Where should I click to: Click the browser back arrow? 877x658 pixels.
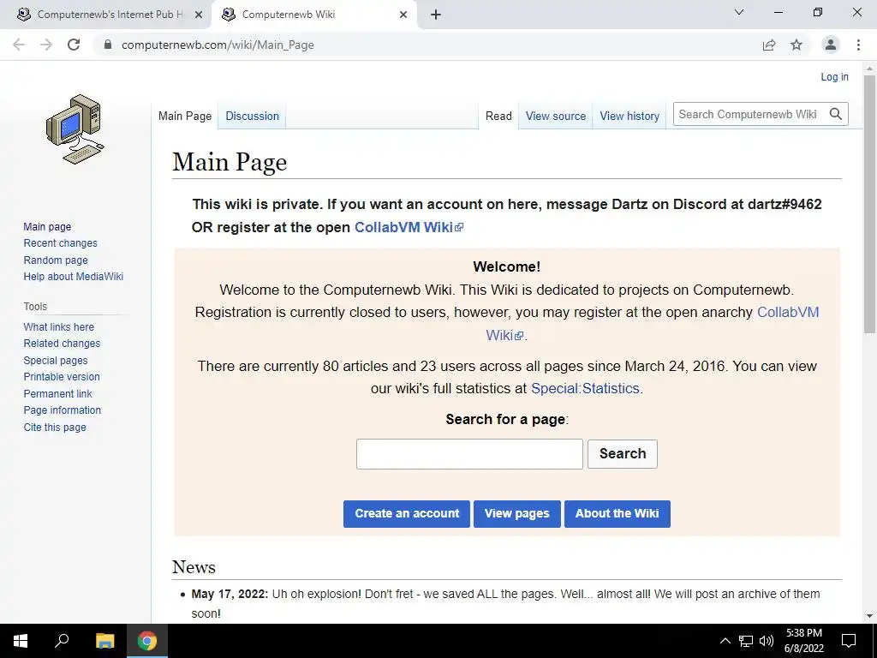[x=19, y=45]
